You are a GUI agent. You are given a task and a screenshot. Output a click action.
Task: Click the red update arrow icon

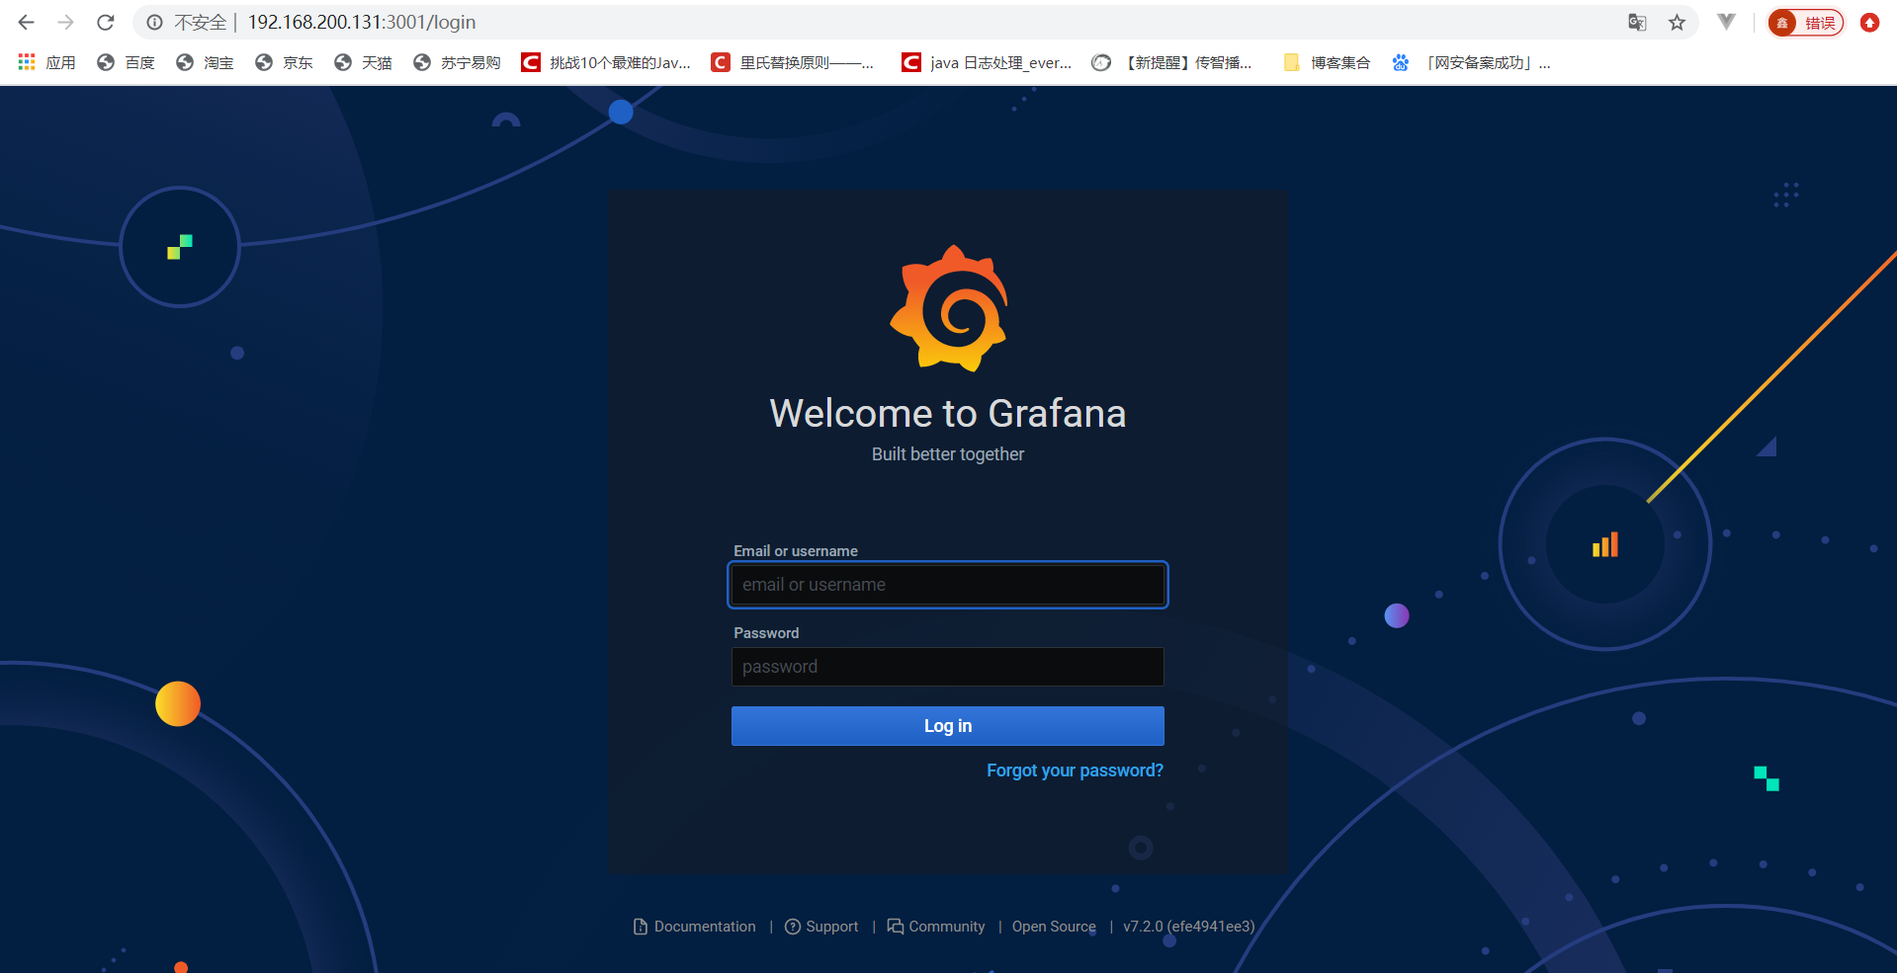click(1868, 22)
